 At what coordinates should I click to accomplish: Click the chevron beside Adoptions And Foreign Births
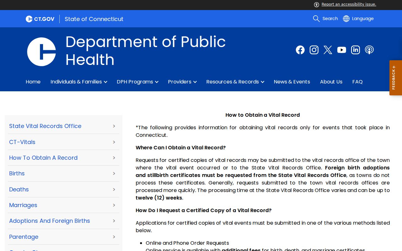click(114, 221)
